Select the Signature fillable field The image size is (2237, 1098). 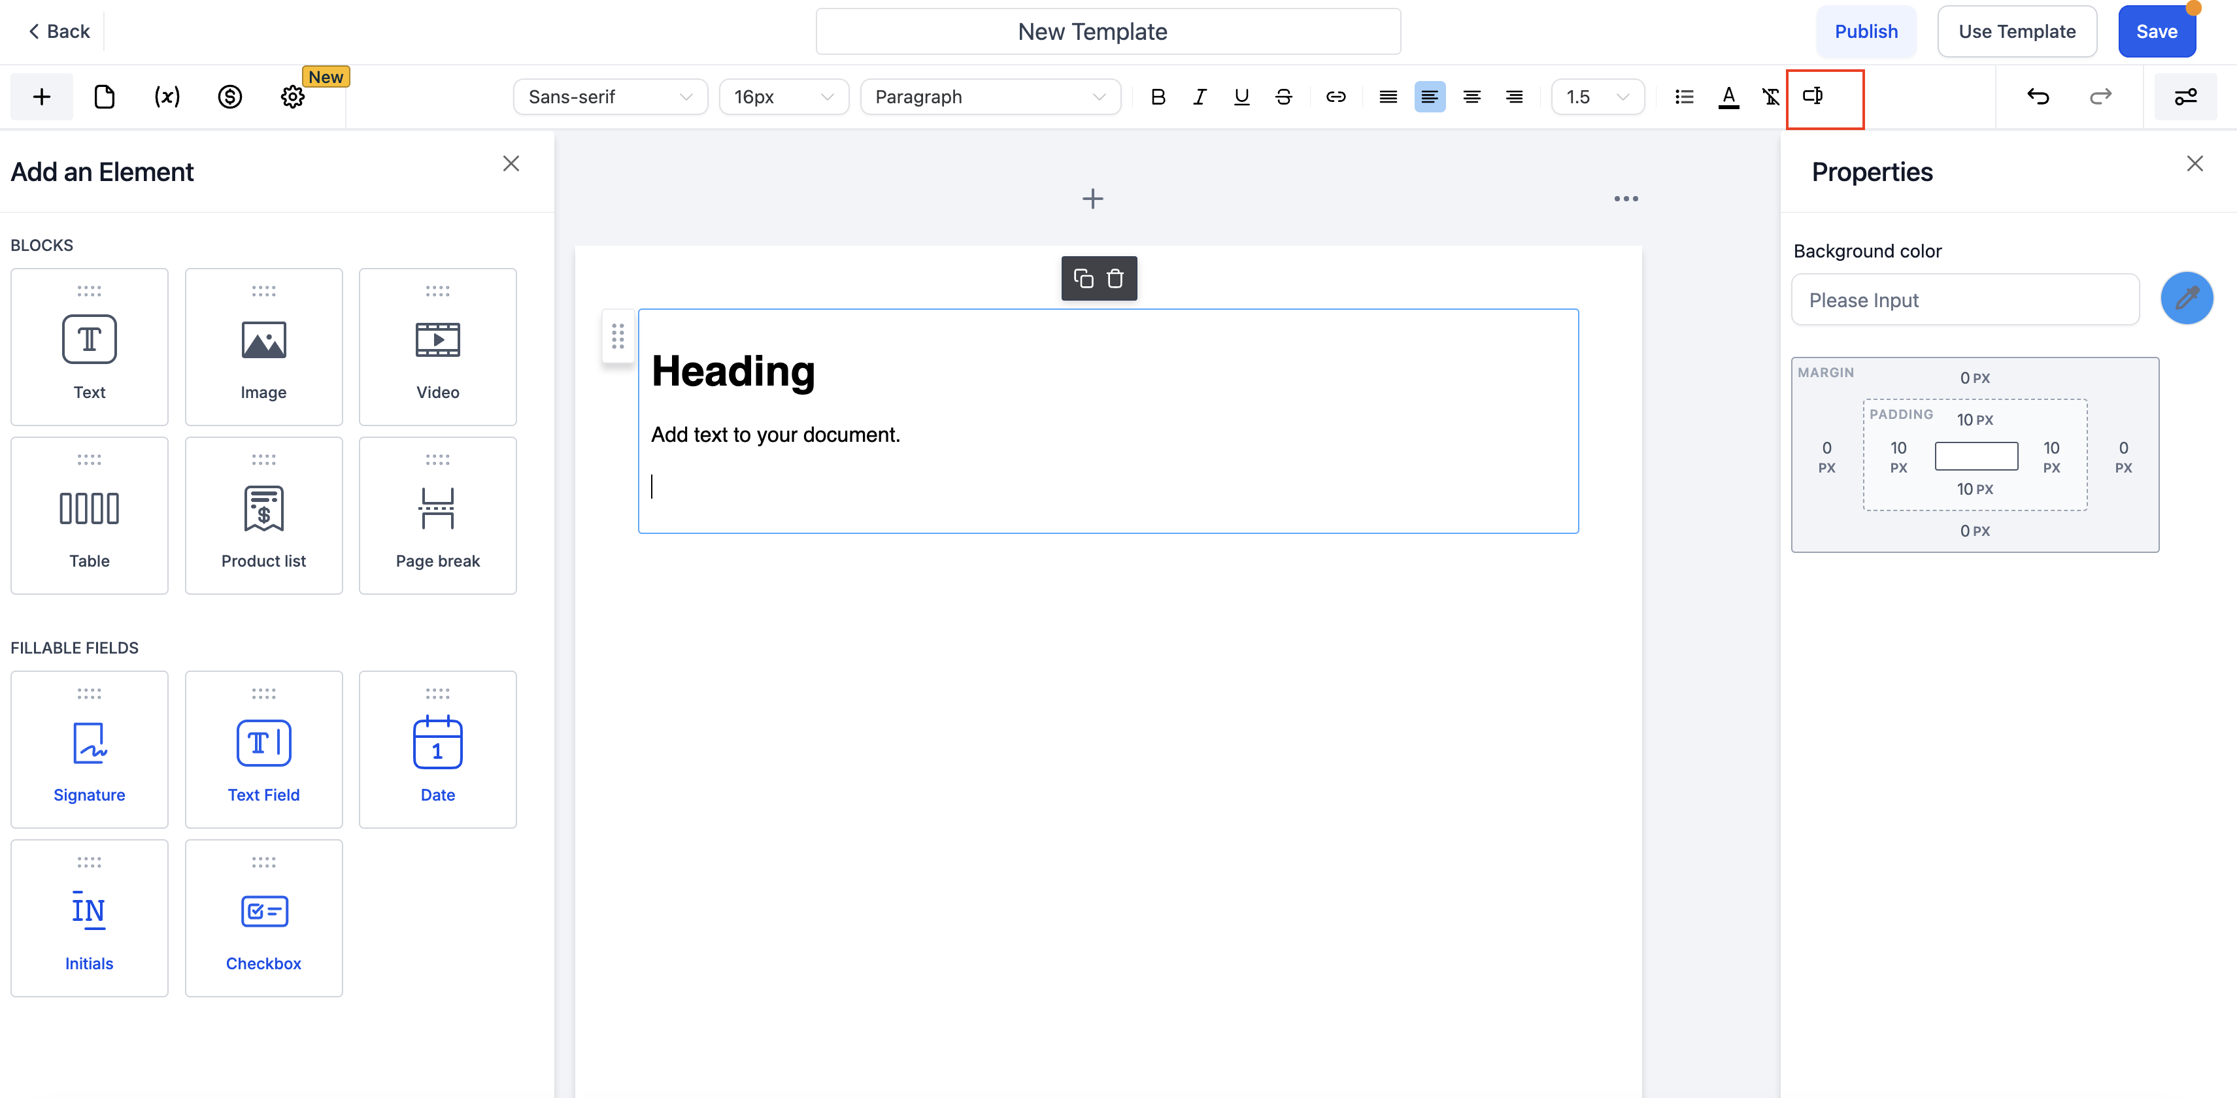pos(90,749)
